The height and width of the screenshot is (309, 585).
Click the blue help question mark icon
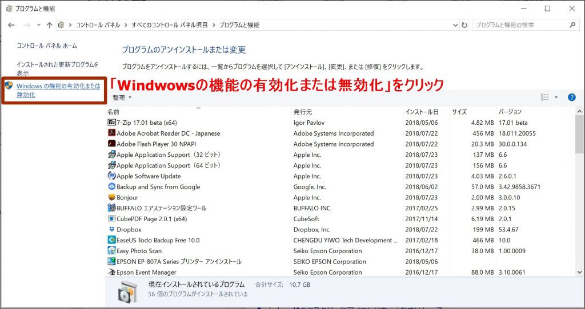(571, 97)
